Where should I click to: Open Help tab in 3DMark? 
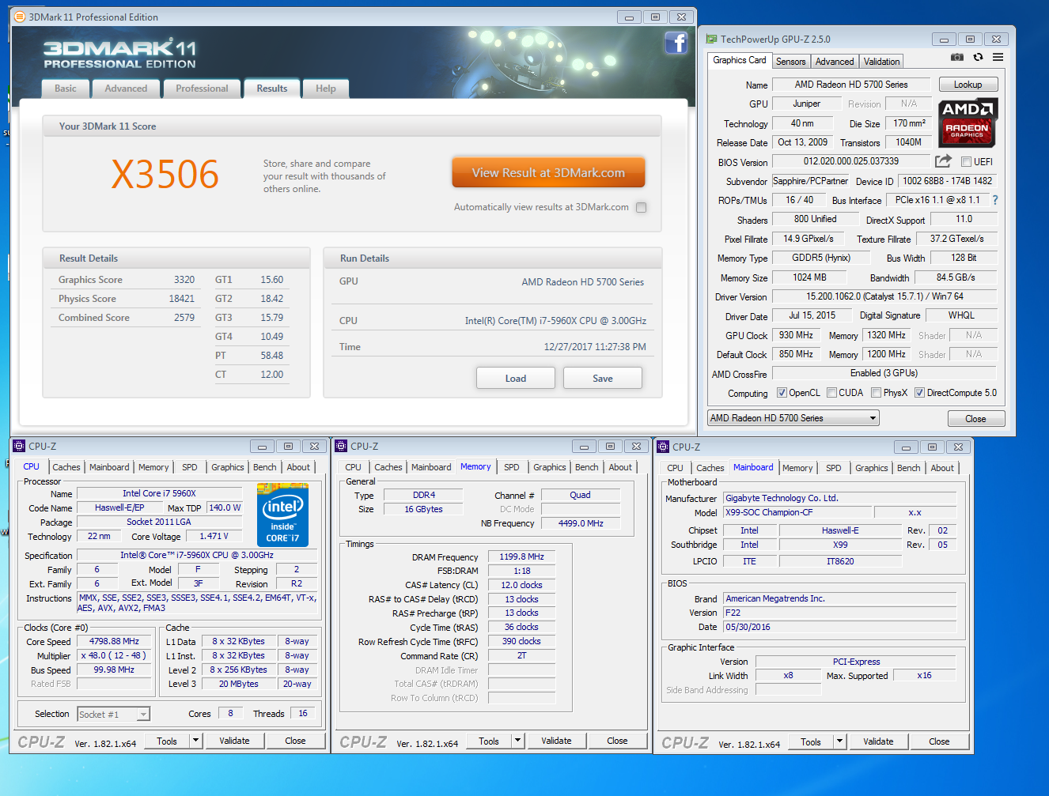pyautogui.click(x=326, y=89)
